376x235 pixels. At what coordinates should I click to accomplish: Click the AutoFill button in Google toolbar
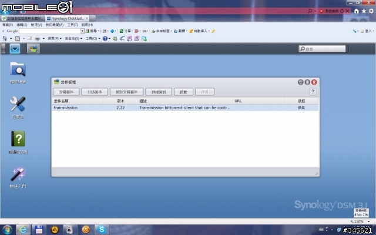pos(199,31)
